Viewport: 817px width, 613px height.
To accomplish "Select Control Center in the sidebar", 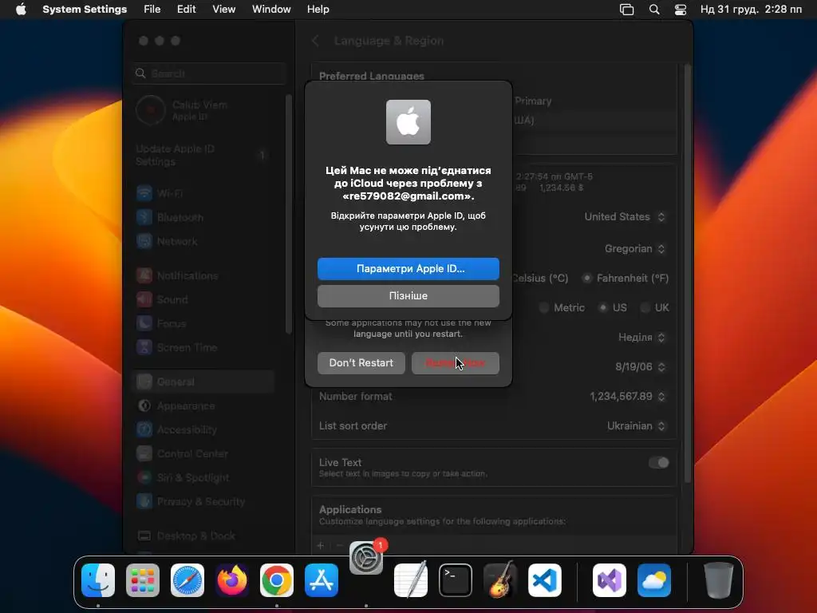I will pos(203,454).
